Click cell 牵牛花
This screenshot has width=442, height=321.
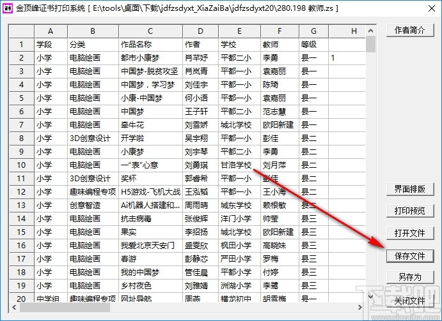click(x=150, y=124)
